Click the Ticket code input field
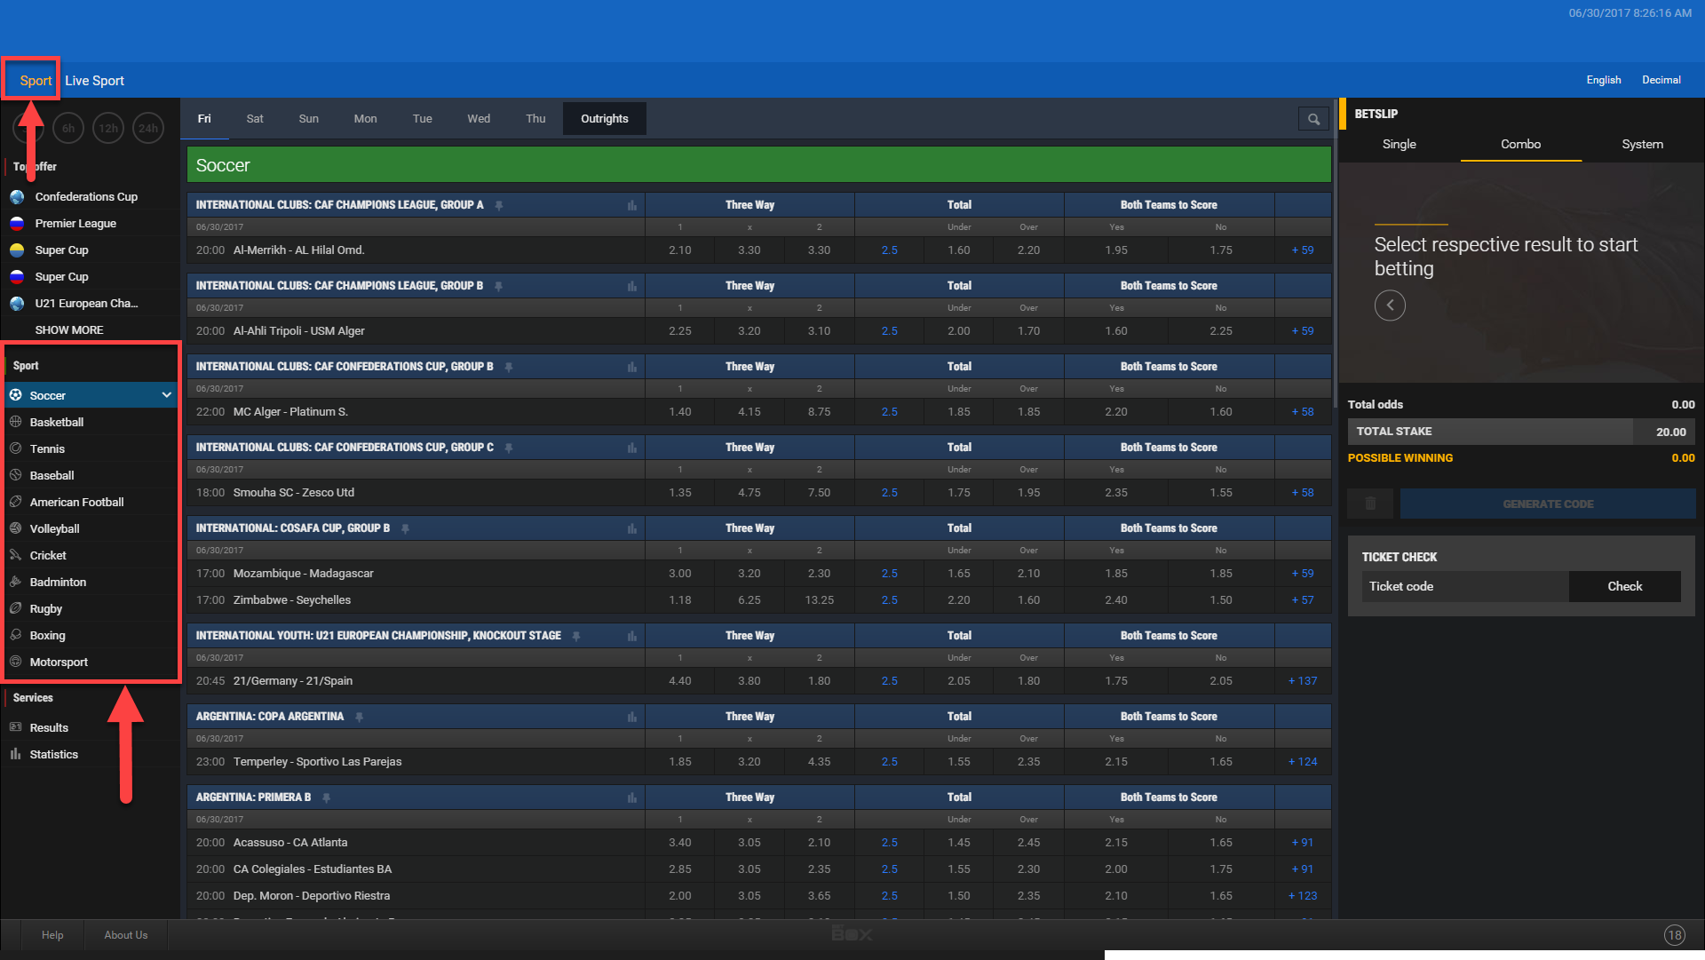1705x960 pixels. click(1465, 586)
